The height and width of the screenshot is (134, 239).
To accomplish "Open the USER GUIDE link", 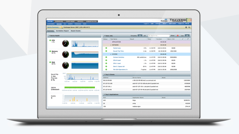I will tap(172, 24).
